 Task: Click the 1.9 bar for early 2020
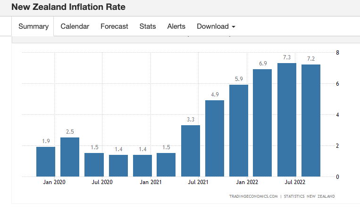click(x=46, y=161)
